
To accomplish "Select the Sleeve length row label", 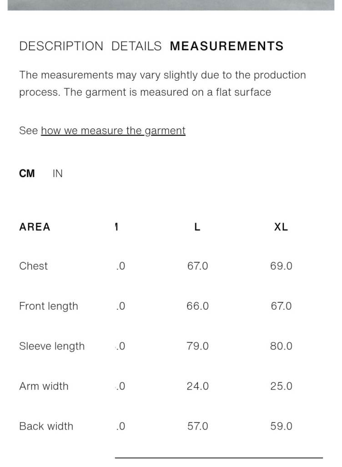I will click(x=52, y=346).
